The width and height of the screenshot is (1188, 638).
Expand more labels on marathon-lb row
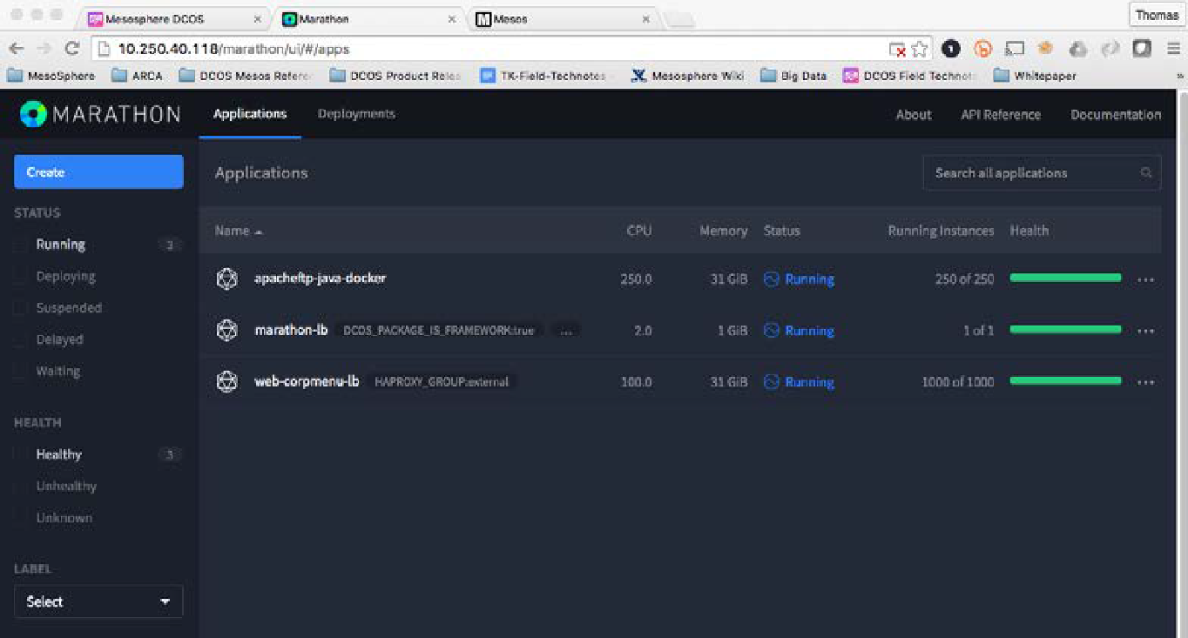tap(566, 331)
